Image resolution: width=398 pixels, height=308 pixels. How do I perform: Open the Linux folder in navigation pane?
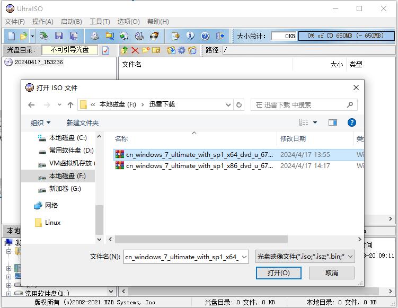[48, 223]
